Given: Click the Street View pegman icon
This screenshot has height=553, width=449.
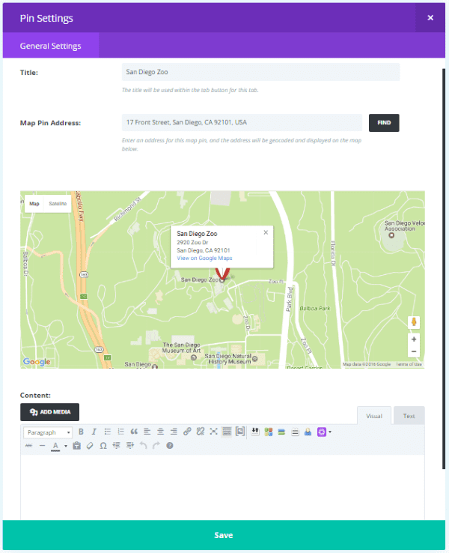Looking at the screenshot, I should click(414, 322).
